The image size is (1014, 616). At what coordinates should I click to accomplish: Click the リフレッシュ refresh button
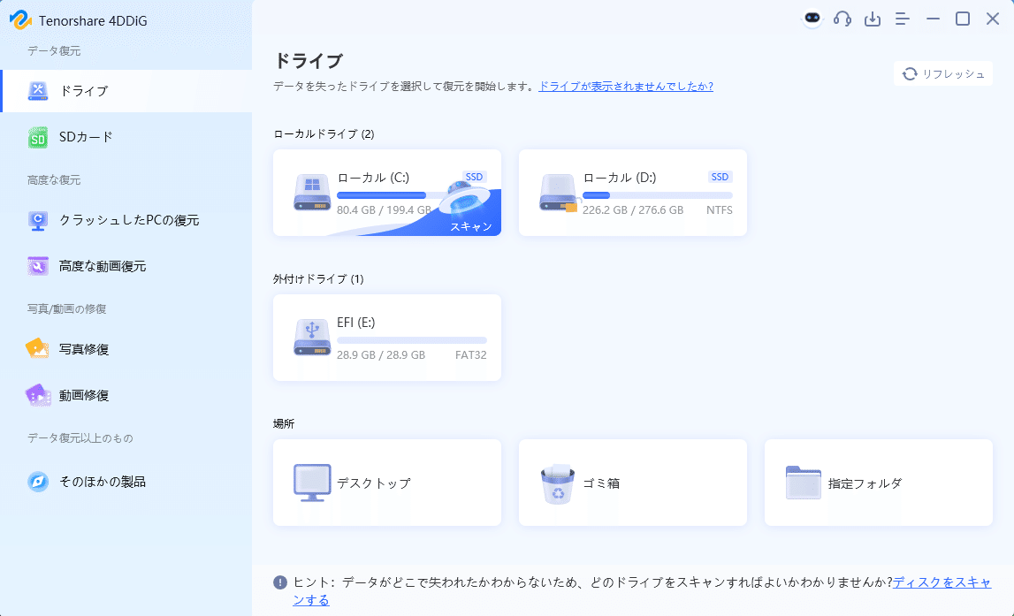pos(943,73)
